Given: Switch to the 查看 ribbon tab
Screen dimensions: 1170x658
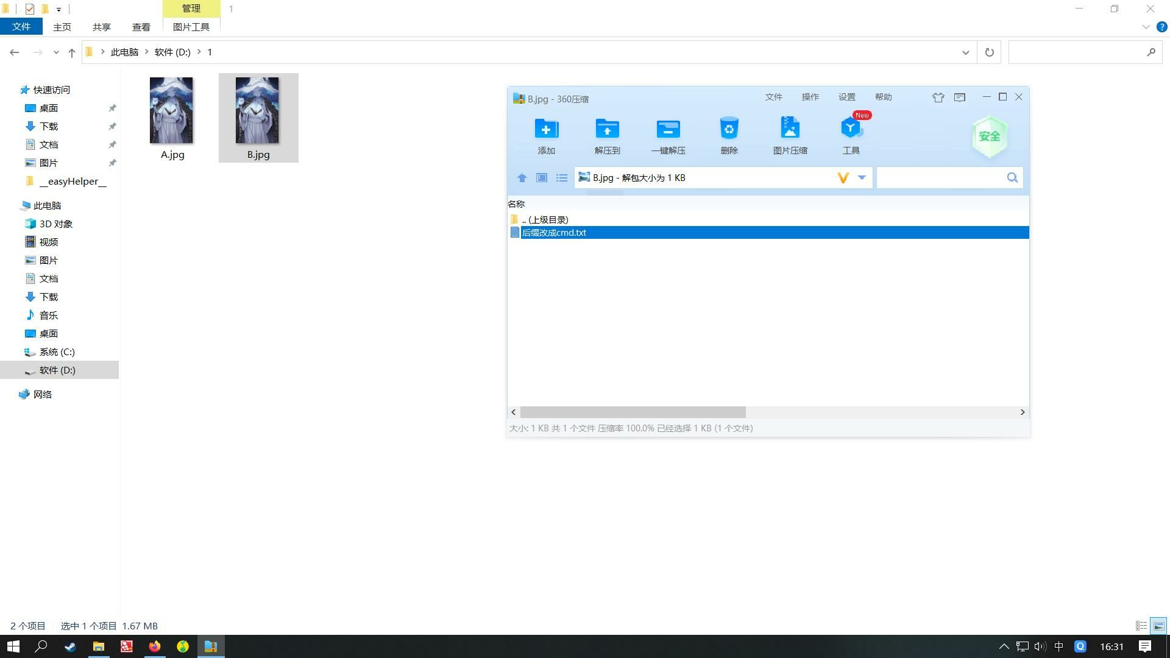Looking at the screenshot, I should (141, 27).
